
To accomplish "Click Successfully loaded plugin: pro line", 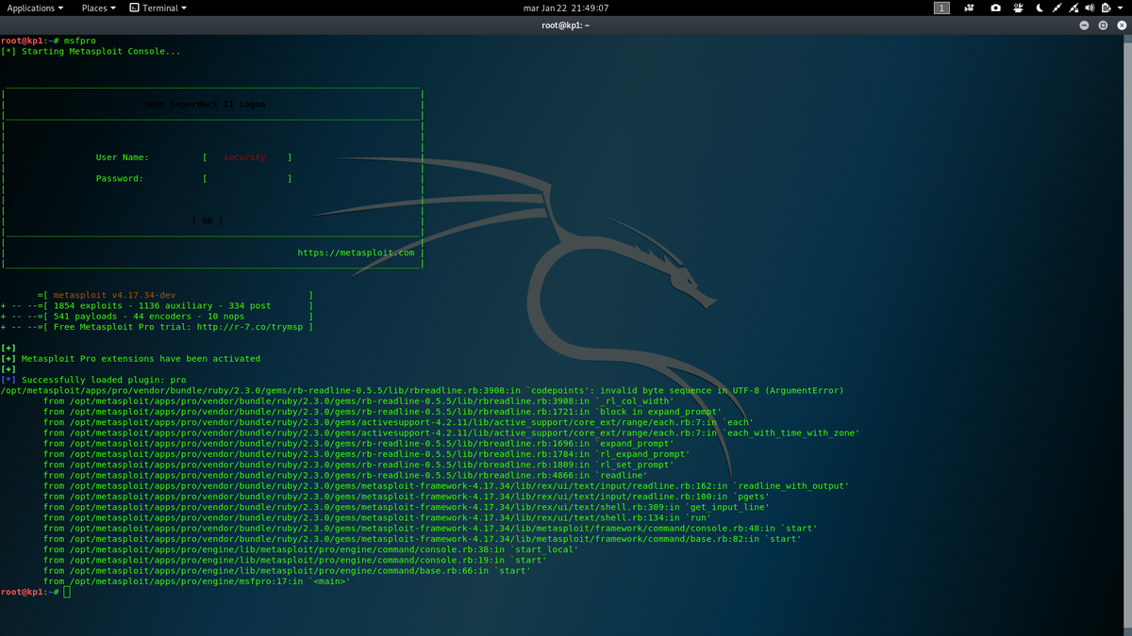I will click(x=104, y=380).
